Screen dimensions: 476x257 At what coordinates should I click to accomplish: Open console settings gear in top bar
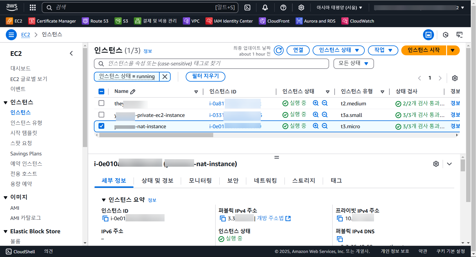click(301, 8)
